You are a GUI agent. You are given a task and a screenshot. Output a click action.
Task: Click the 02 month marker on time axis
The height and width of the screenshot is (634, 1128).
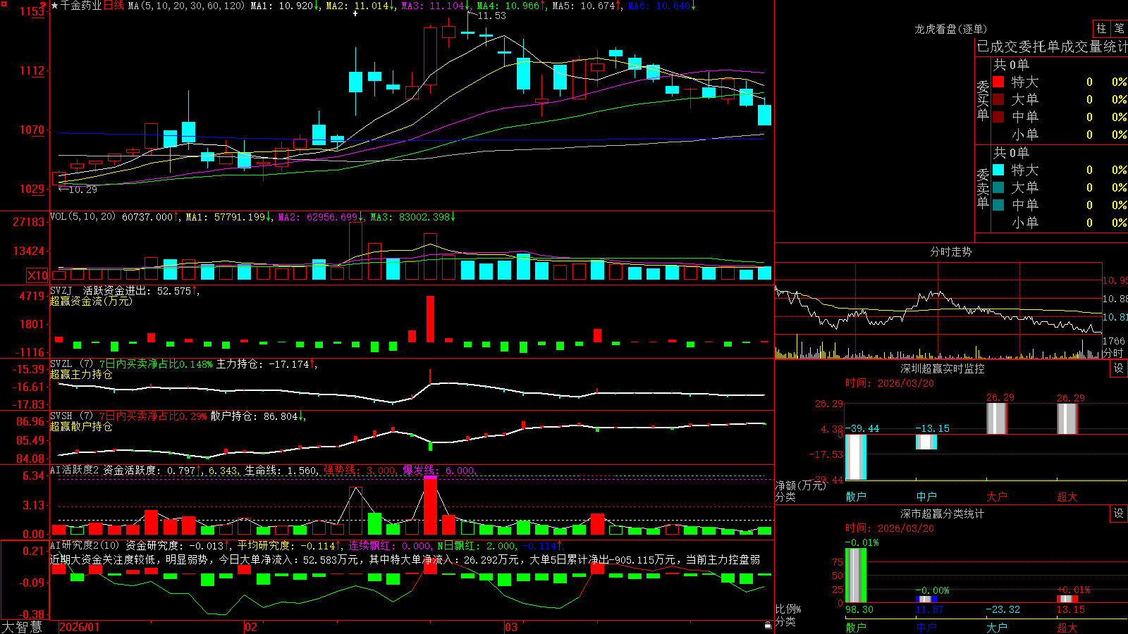click(251, 627)
